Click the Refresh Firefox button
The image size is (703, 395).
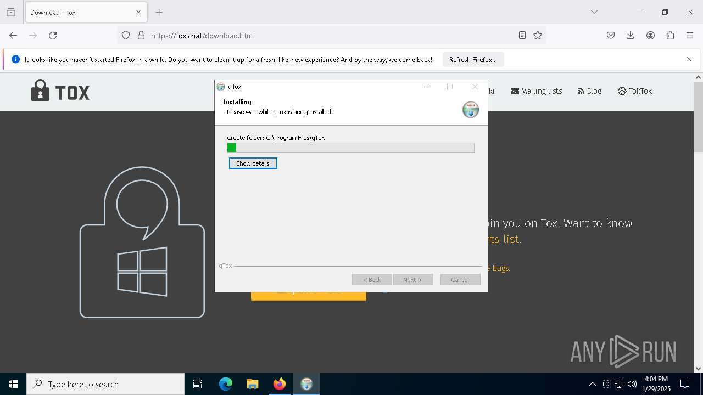[x=473, y=60]
